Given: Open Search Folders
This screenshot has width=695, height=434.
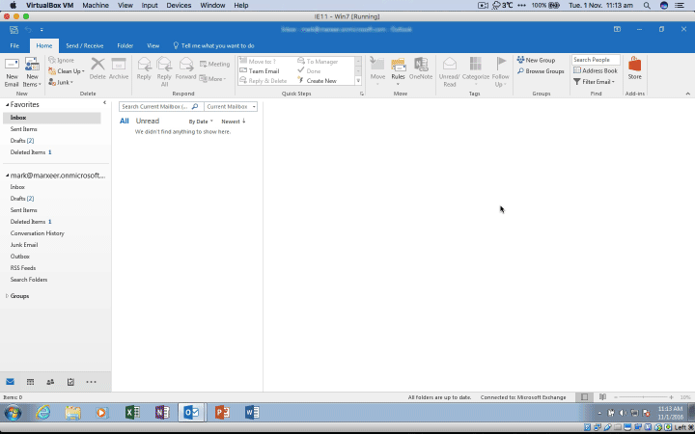Looking at the screenshot, I should pyautogui.click(x=29, y=280).
